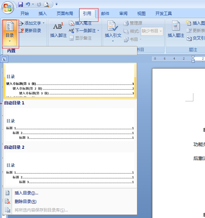Click the 插入目录 menu icon
Screen dimensions: 205x218
click(8, 193)
